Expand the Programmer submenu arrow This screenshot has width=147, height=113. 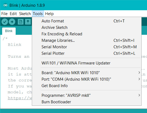click(x=139, y=95)
